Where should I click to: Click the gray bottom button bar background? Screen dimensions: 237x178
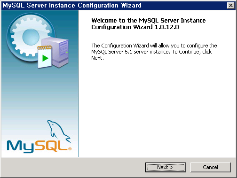[72, 167]
